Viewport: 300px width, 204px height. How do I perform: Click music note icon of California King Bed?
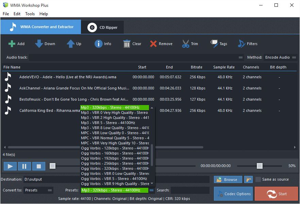(8, 110)
